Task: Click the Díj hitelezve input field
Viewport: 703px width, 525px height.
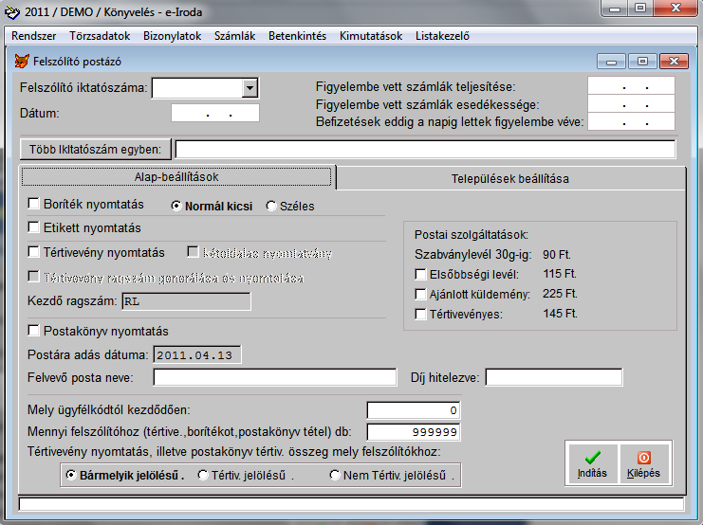Action: pyautogui.click(x=554, y=378)
